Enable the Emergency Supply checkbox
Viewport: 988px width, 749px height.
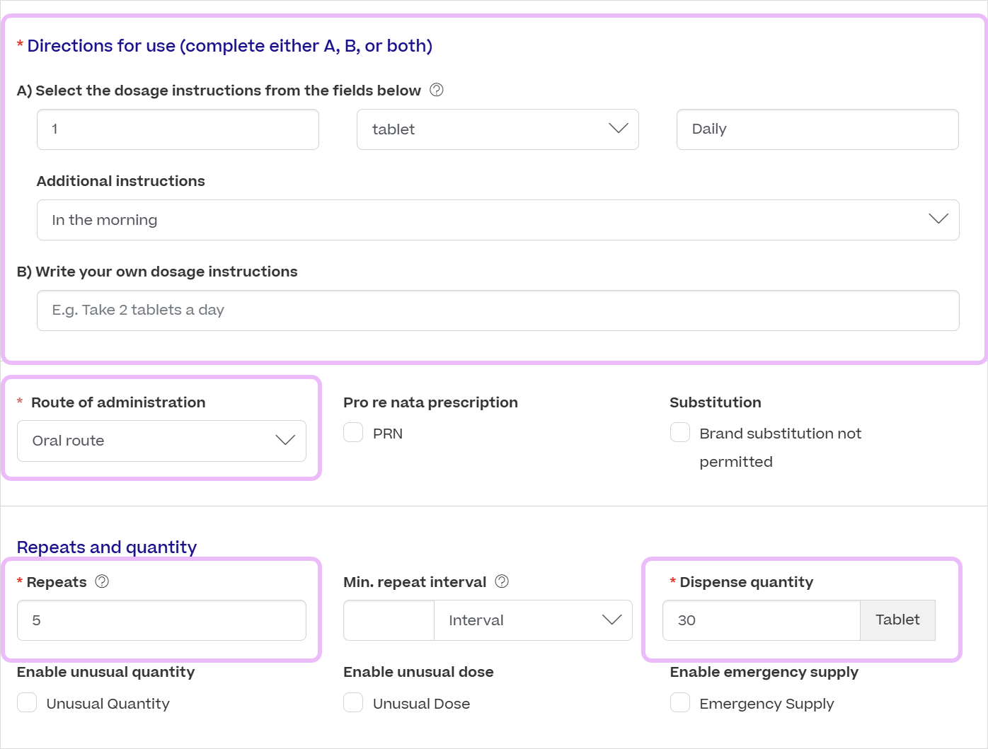[679, 702]
